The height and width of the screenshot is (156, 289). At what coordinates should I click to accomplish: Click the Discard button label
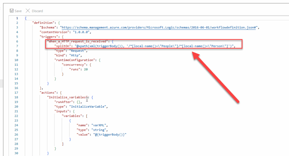[38, 11]
